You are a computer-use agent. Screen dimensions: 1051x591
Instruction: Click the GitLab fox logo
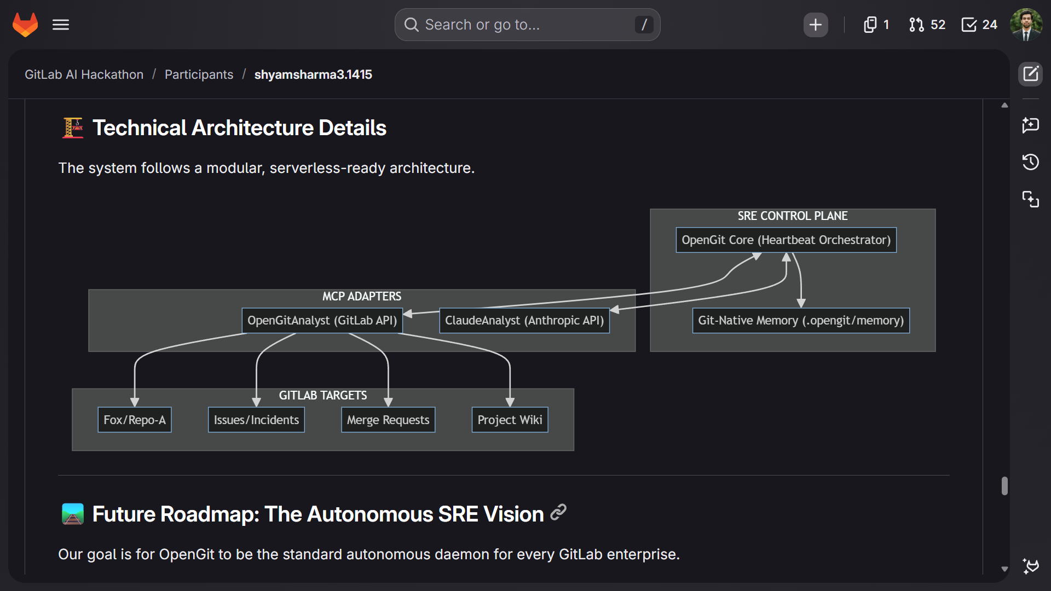tap(25, 25)
